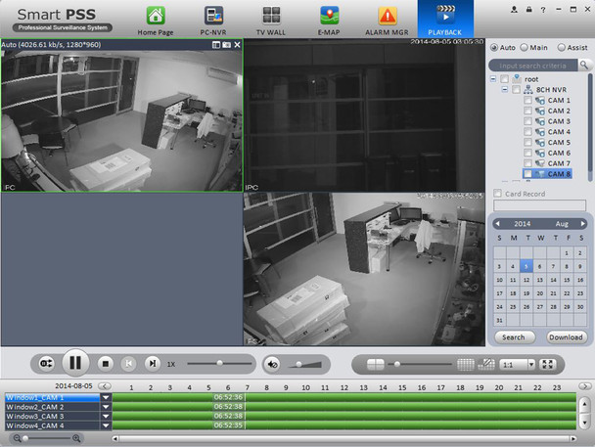Open the Window2_CAM 2 dropdown arrow
Screen dimensions: 595x447
pyautogui.click(x=106, y=407)
